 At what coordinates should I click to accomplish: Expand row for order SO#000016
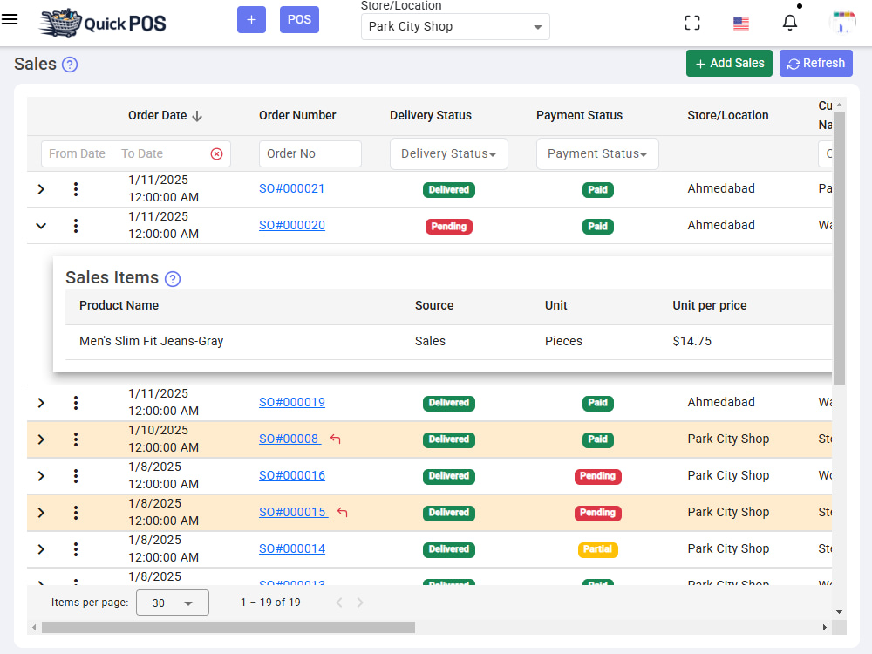41,476
